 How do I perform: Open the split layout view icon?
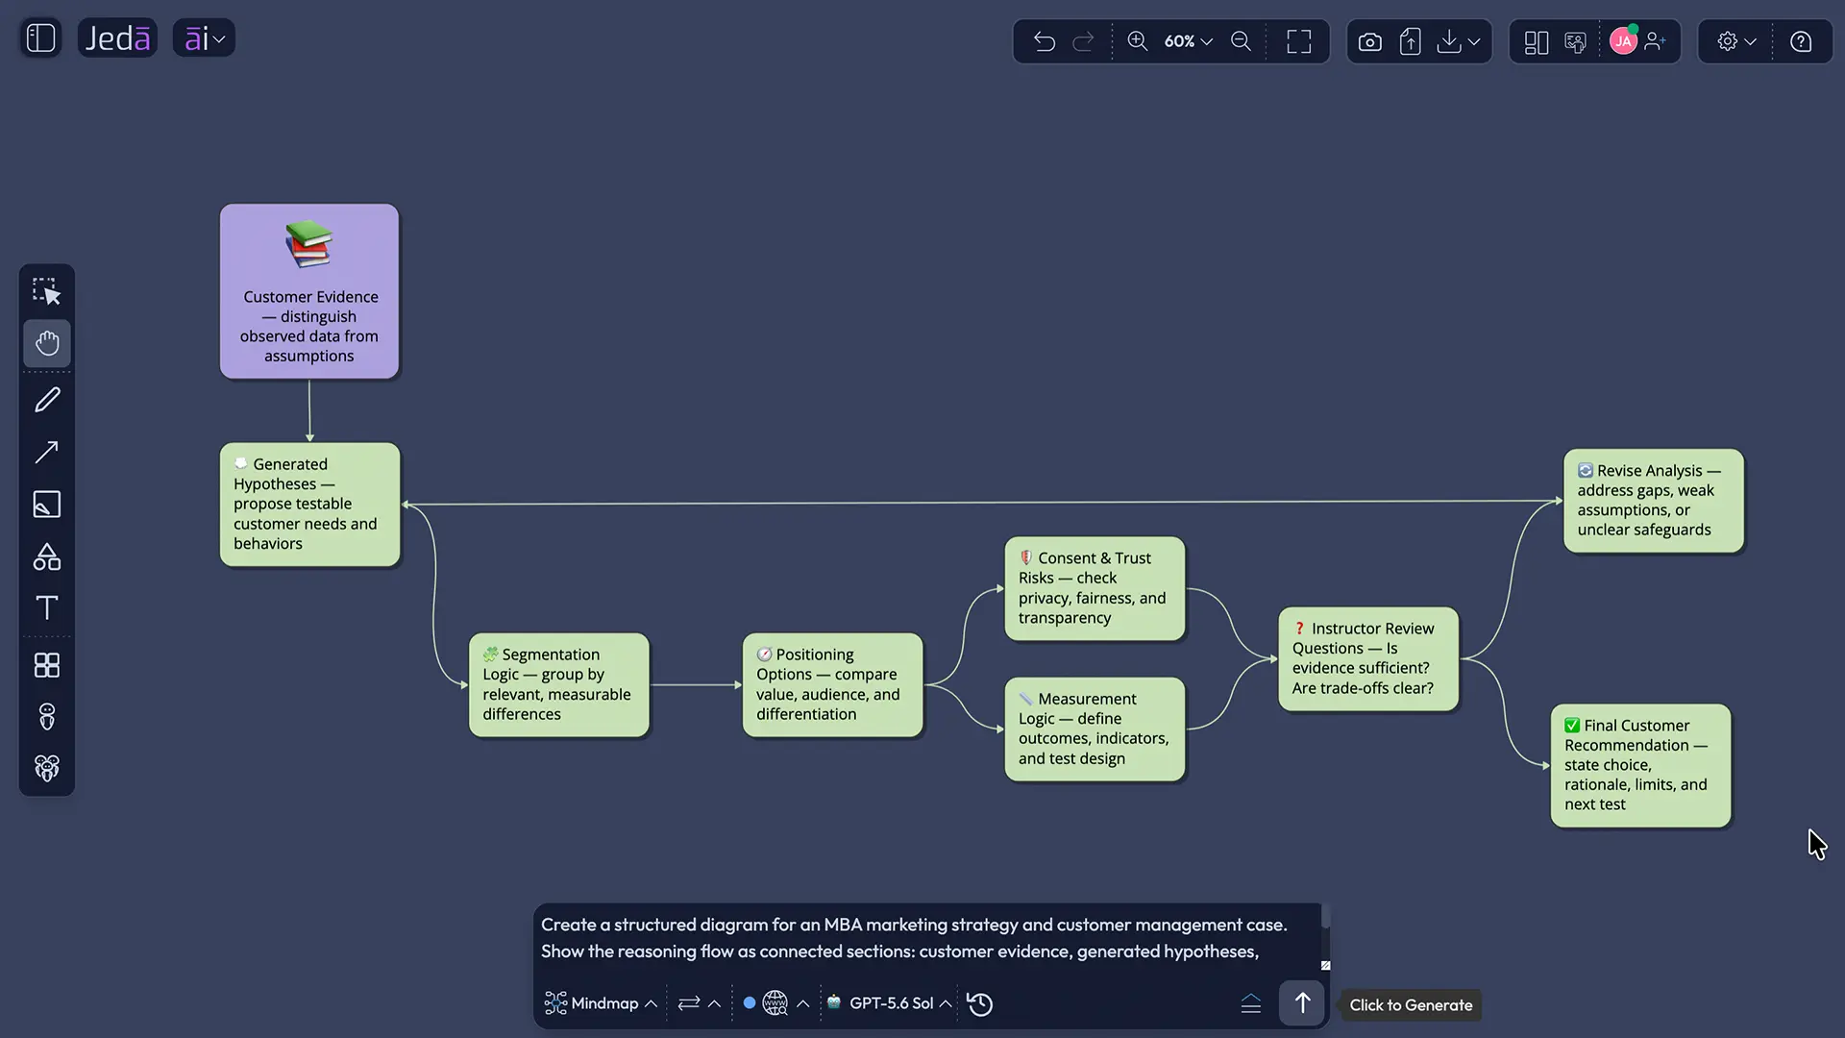tap(1537, 41)
